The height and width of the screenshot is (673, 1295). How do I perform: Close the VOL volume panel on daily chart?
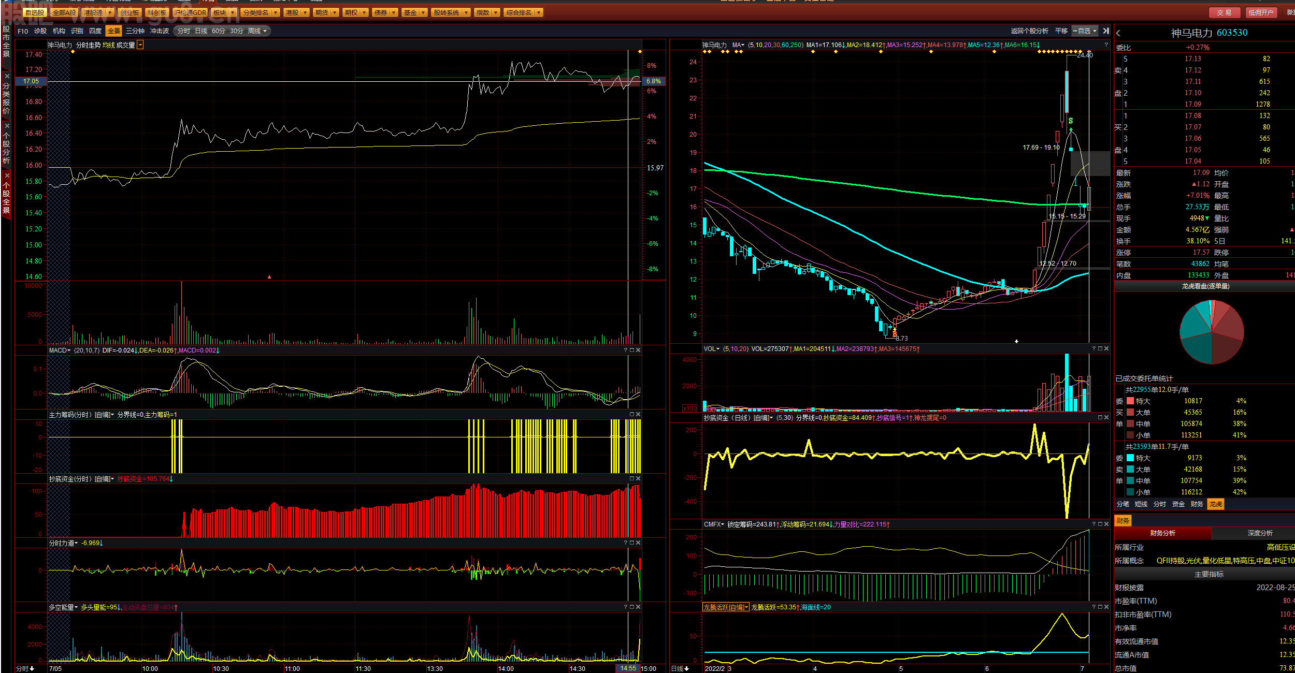tap(1106, 349)
